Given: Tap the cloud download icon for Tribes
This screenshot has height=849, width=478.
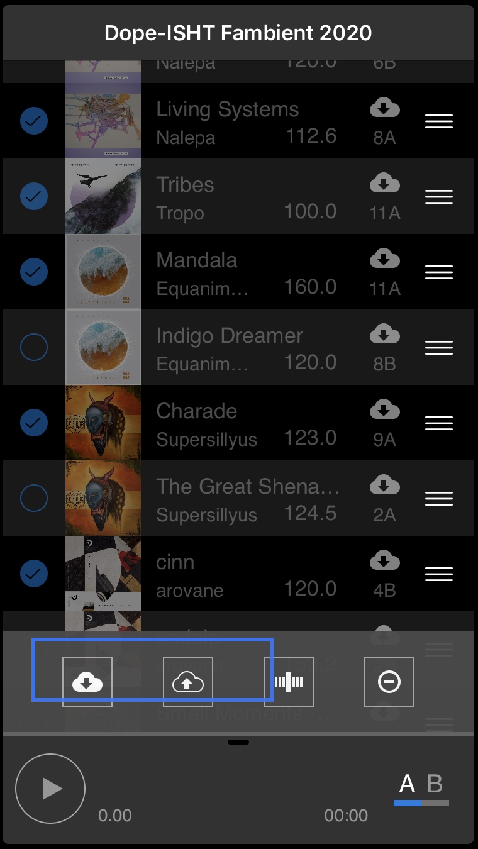Looking at the screenshot, I should [384, 184].
